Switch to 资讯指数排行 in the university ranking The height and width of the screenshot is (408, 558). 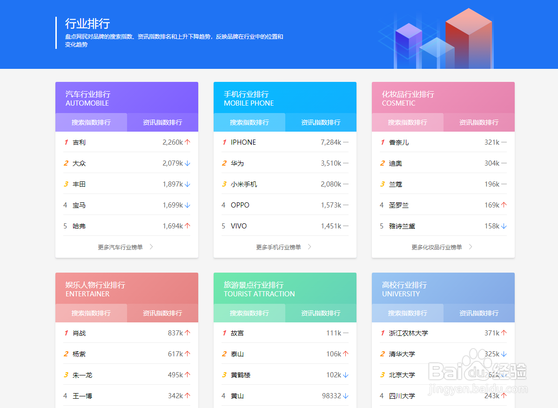[x=479, y=313]
